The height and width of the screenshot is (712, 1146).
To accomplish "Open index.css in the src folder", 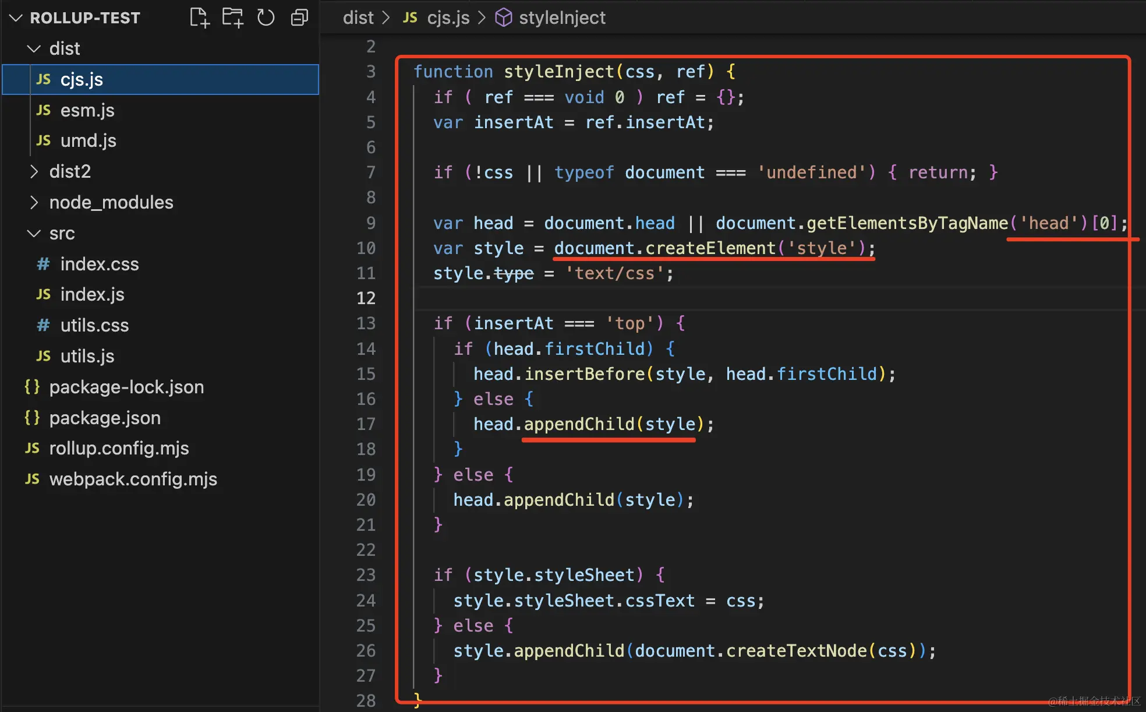I will coord(99,264).
